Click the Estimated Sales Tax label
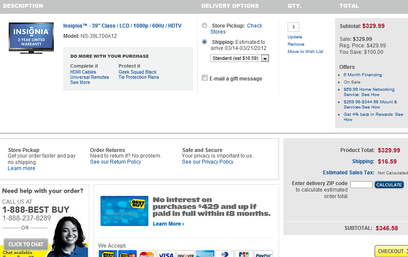 click(348, 173)
